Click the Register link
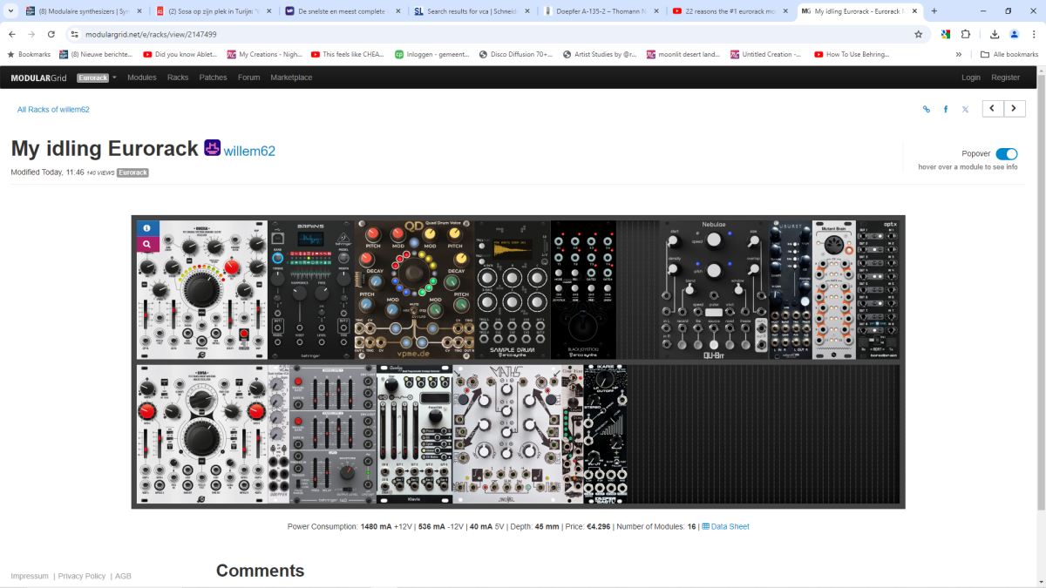Screen dimensions: 1046x588 pos(1005,78)
